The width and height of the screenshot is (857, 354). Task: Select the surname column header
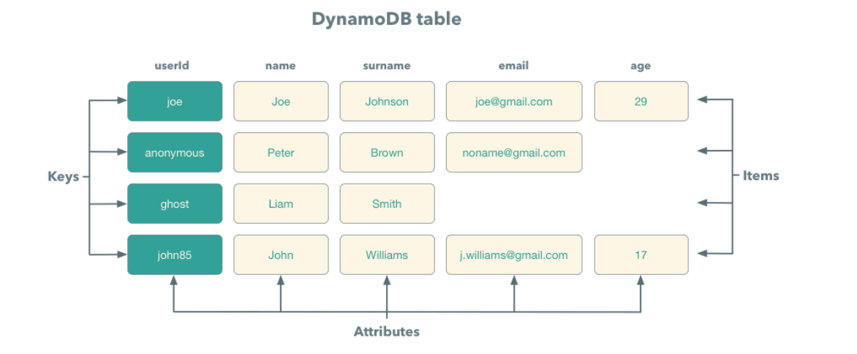click(387, 66)
